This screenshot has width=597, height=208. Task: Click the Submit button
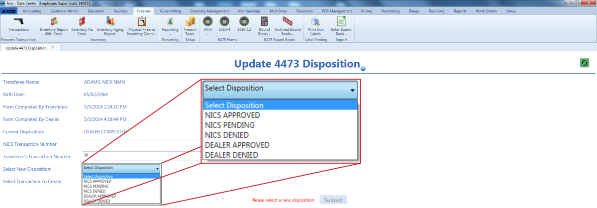coord(333,200)
